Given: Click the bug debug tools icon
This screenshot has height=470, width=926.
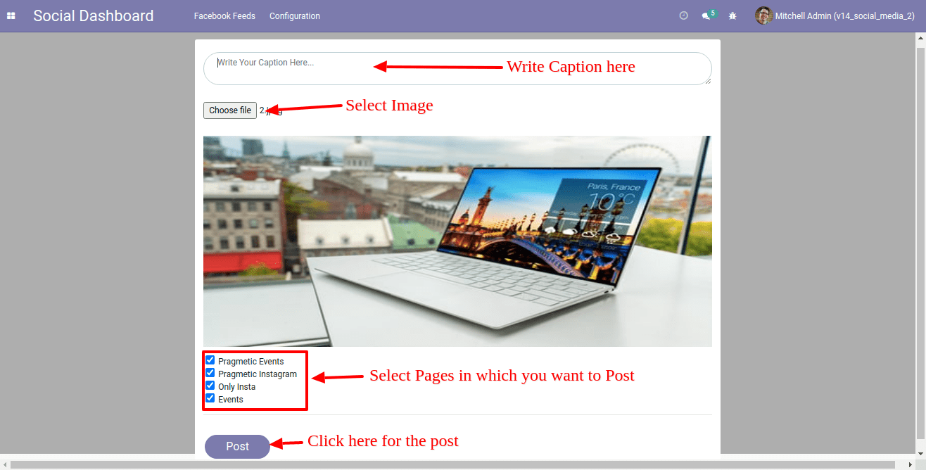Looking at the screenshot, I should [732, 15].
